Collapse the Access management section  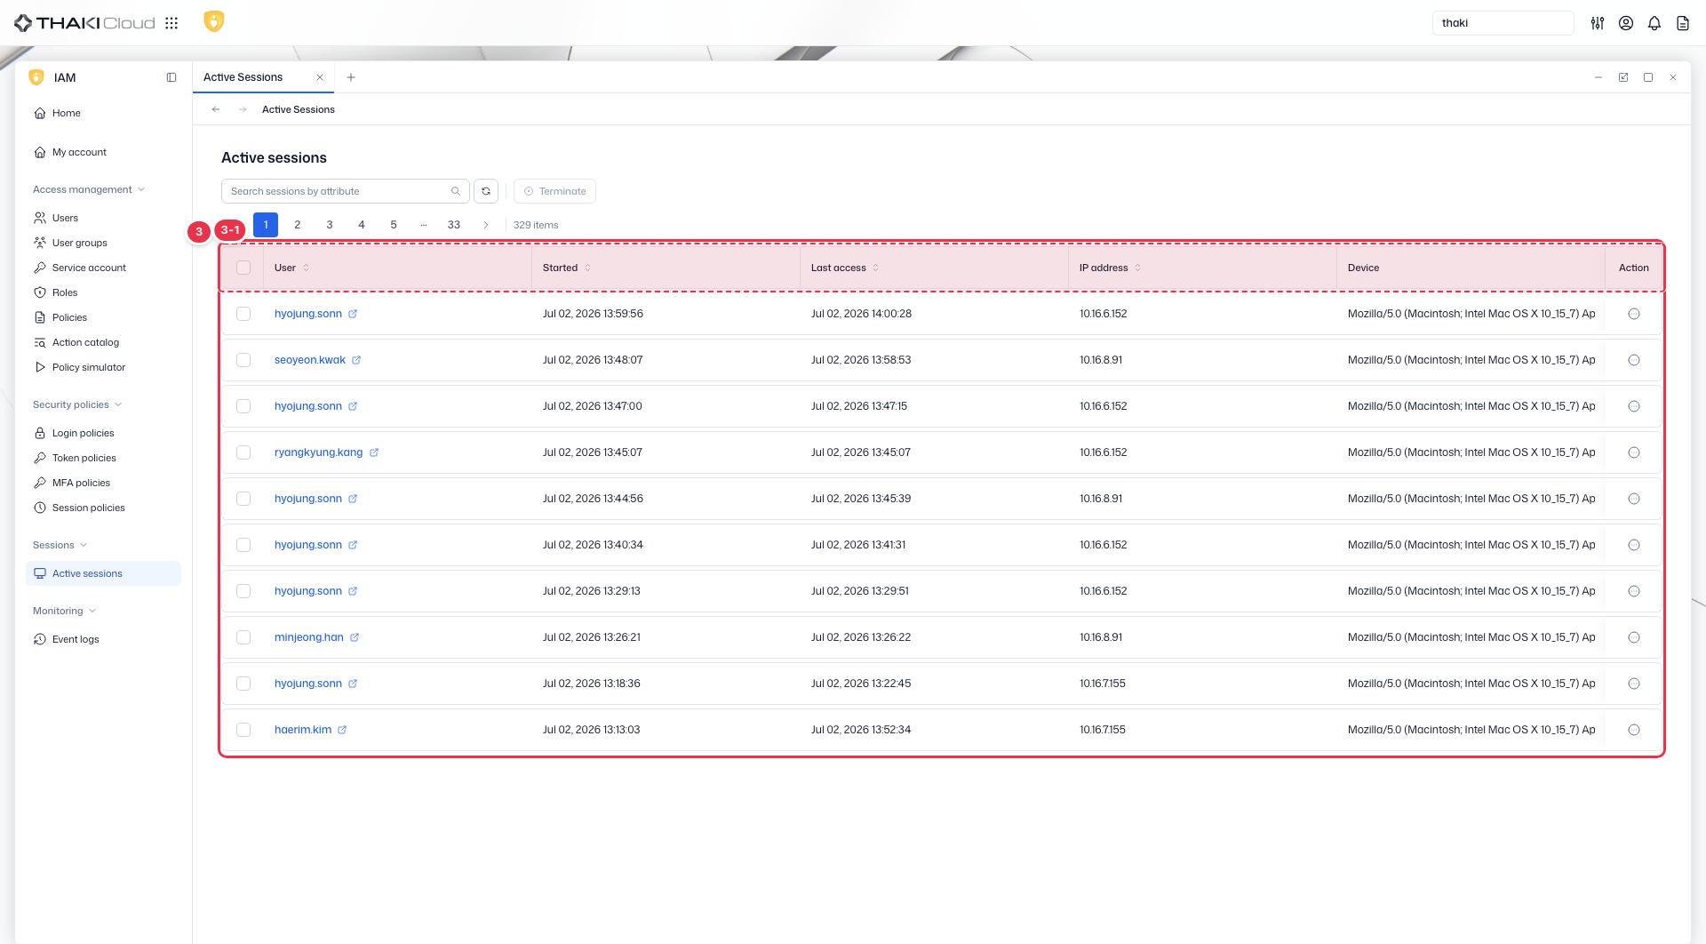[89, 189]
